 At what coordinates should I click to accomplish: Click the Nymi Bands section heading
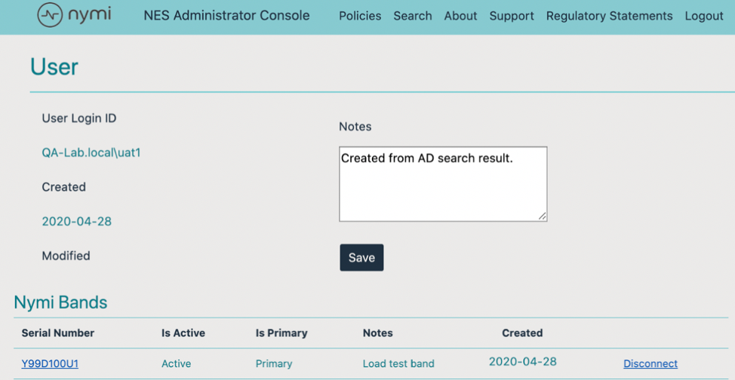click(61, 302)
